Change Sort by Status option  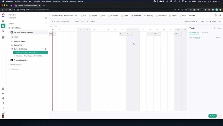(x=198, y=38)
